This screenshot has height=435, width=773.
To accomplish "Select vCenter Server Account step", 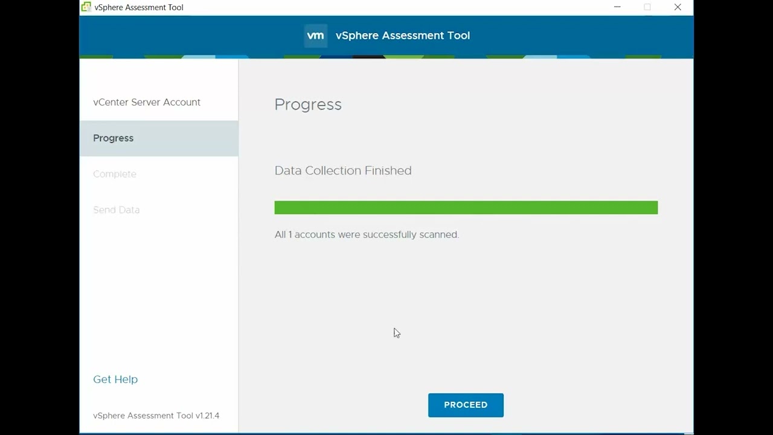I will tap(159, 102).
